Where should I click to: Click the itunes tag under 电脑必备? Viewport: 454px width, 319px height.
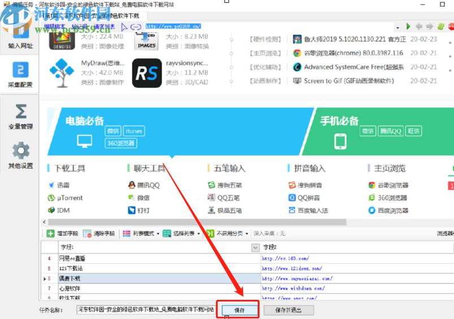pos(134,131)
